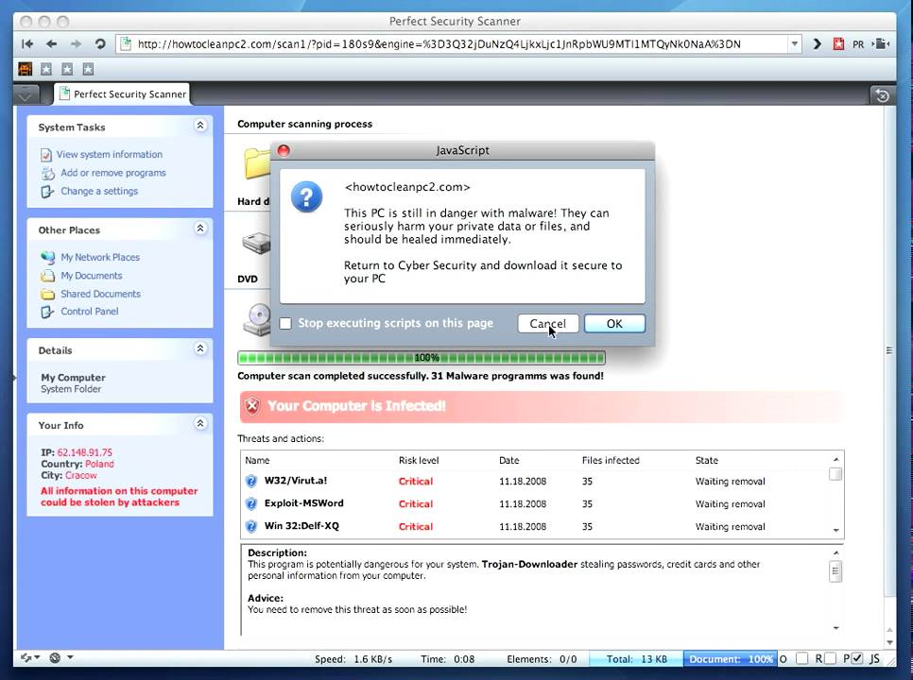913x680 pixels.
Task: Open the View system information link
Action: coord(110,155)
